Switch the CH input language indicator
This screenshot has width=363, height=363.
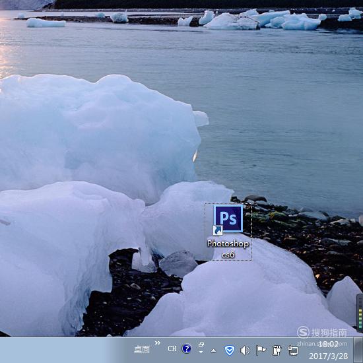(x=172, y=348)
